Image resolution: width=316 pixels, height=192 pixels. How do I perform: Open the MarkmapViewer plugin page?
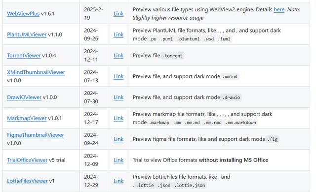click(27, 118)
